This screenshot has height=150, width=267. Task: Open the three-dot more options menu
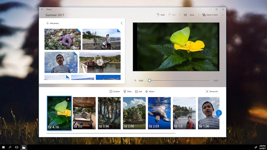(223, 15)
